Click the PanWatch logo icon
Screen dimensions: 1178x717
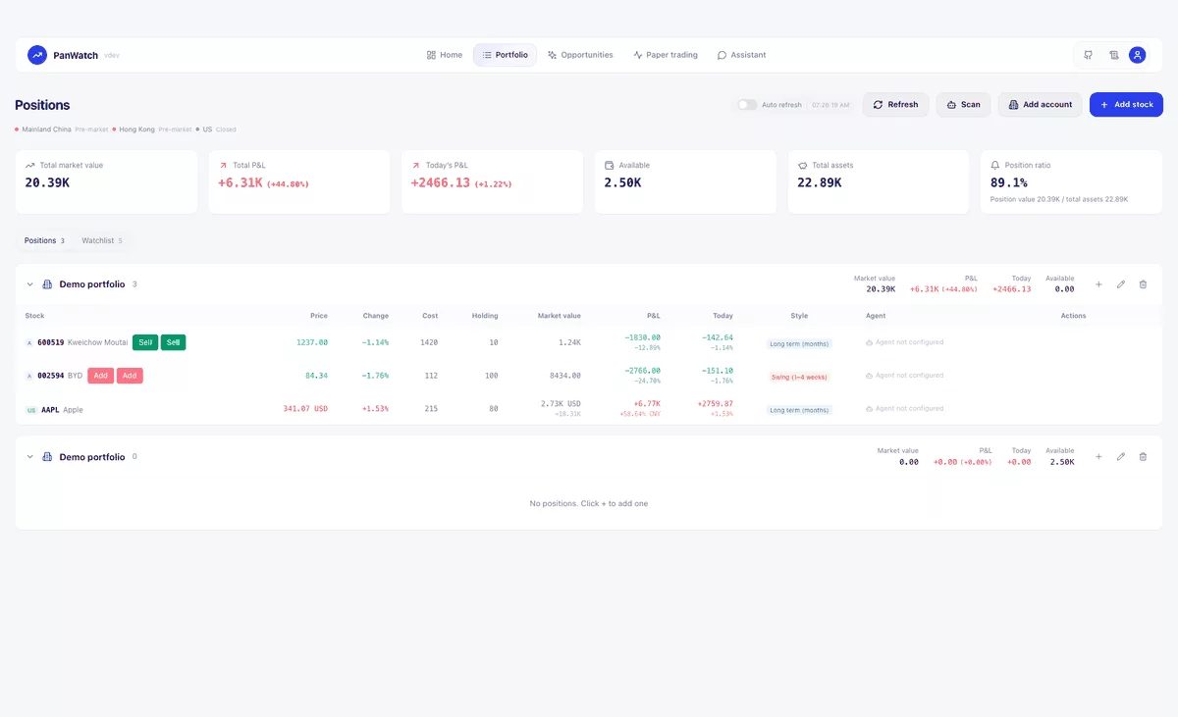[37, 55]
